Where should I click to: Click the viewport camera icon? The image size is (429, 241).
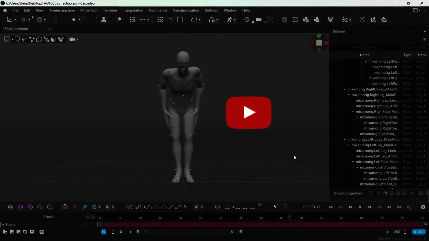(72, 39)
